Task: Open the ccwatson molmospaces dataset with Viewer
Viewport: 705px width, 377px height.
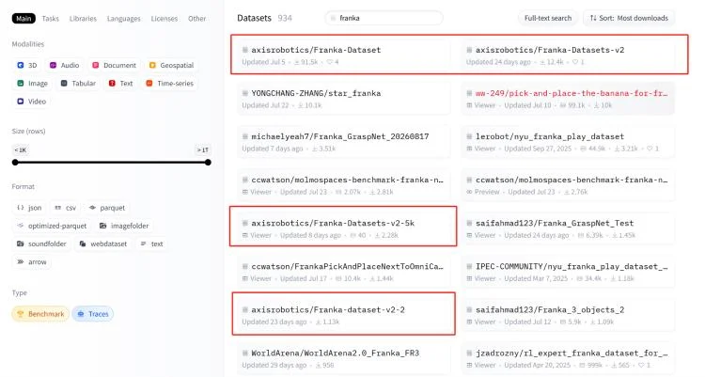Action: pyautogui.click(x=343, y=185)
